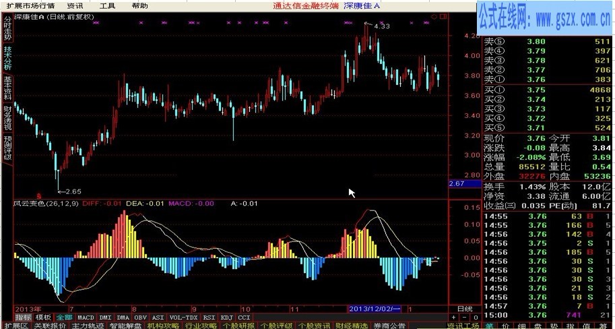Click the 深康佳A chart title label
615x329 pixels.
point(55,17)
